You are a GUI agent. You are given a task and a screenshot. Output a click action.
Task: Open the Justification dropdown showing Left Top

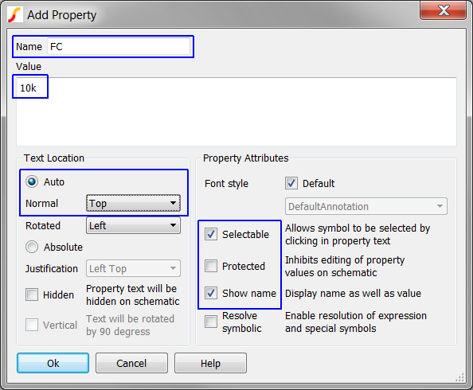coord(133,268)
